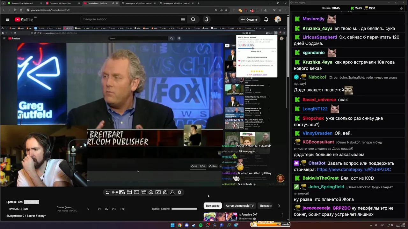The height and width of the screenshot is (229, 408).
Task: Toggle theater mode icon in the player toolbar
Action: 136,192
